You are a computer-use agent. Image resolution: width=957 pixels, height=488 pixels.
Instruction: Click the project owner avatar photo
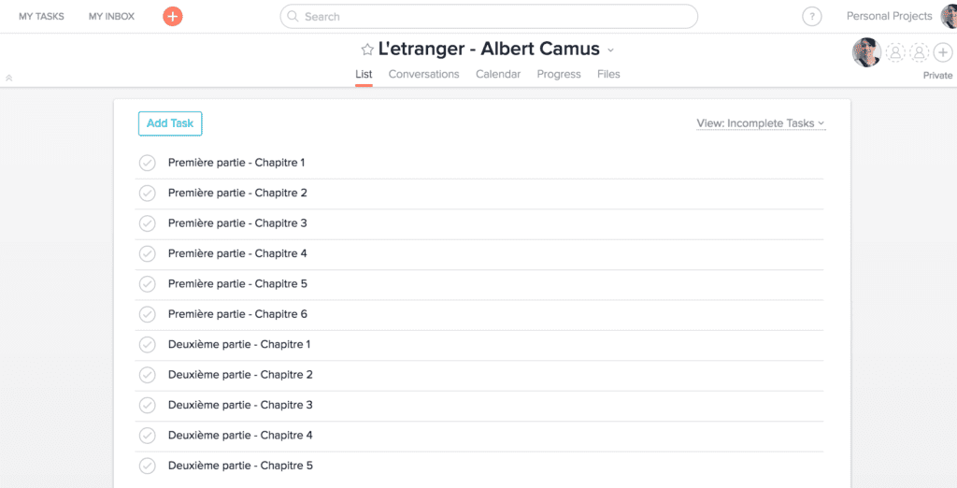pyautogui.click(x=866, y=52)
